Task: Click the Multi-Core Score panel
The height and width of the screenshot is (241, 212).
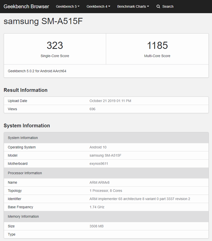Action: pos(157,49)
